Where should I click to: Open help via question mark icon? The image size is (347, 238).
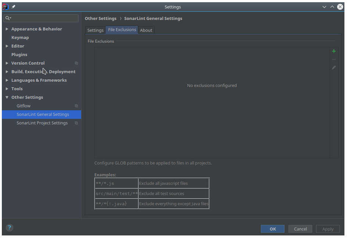click(9, 228)
